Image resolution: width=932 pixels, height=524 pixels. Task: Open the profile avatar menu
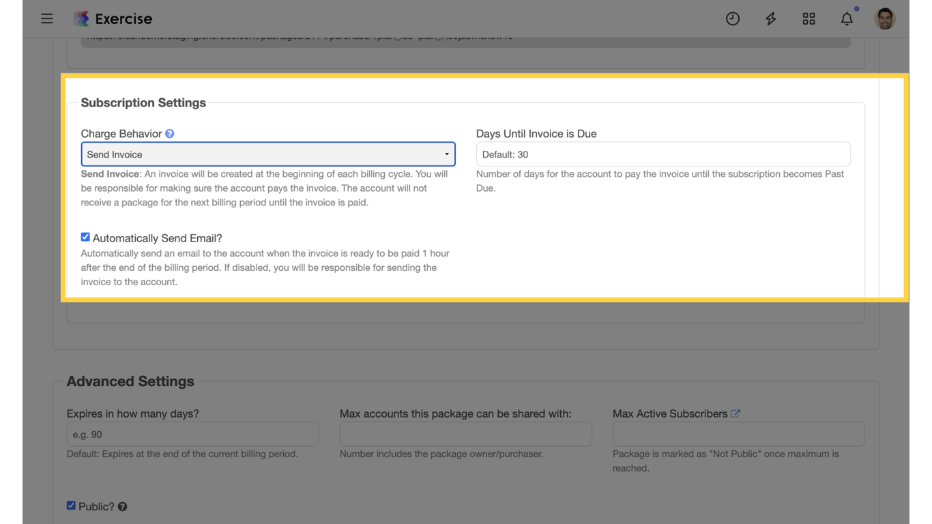pos(884,18)
